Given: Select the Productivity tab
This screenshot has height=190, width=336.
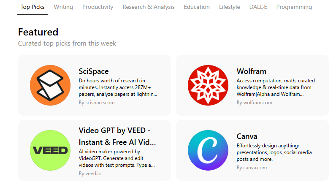Looking at the screenshot, I should tap(98, 7).
